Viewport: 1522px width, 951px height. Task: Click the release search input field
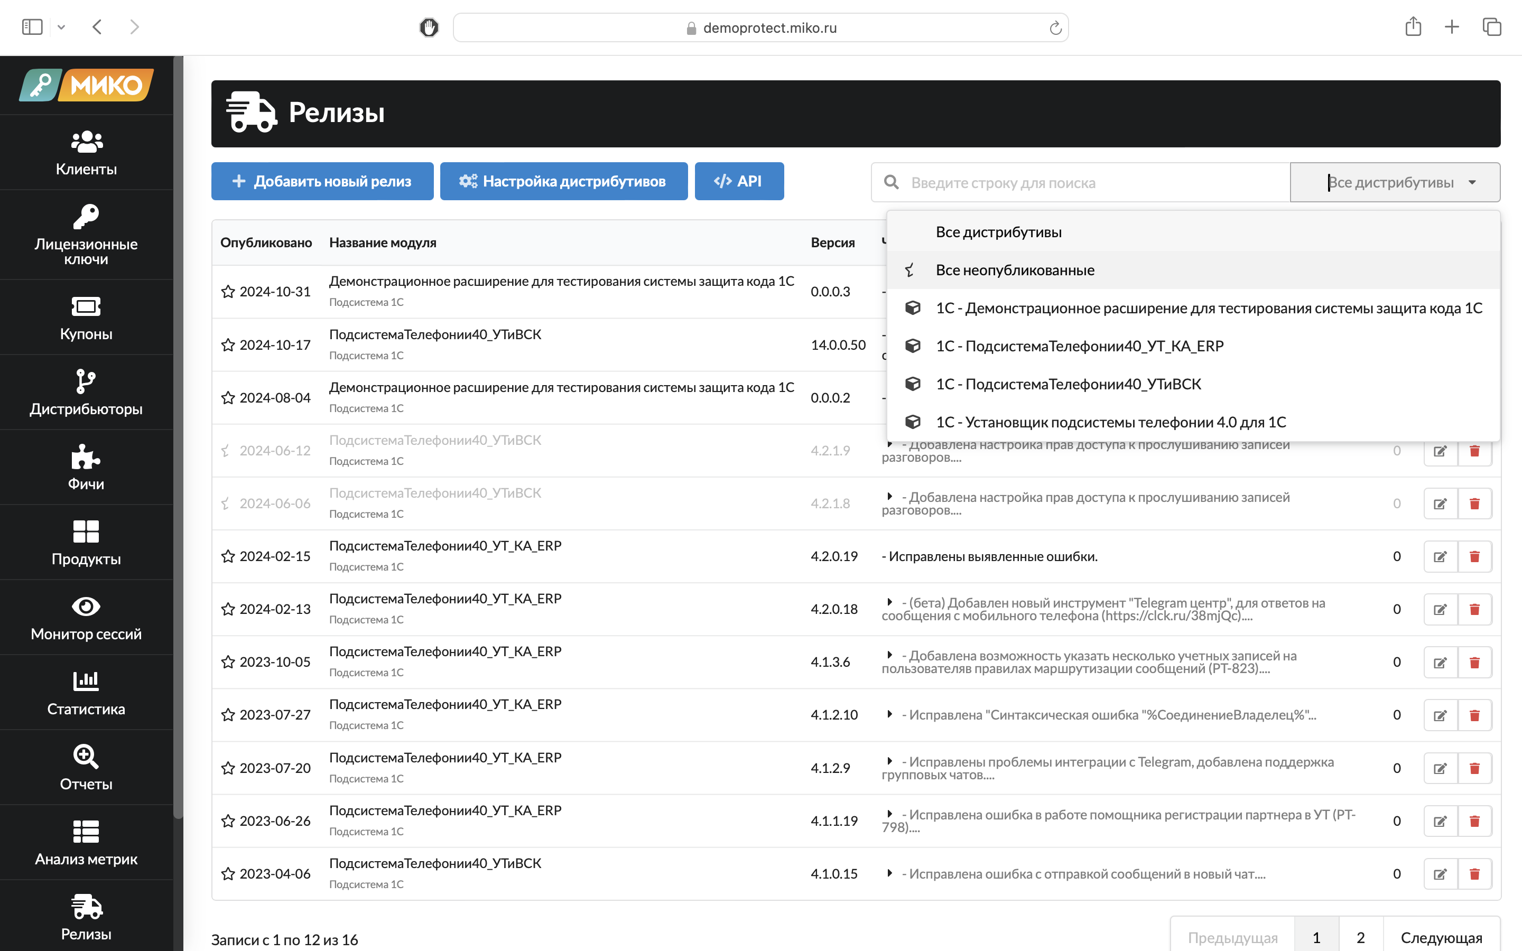1081,182
